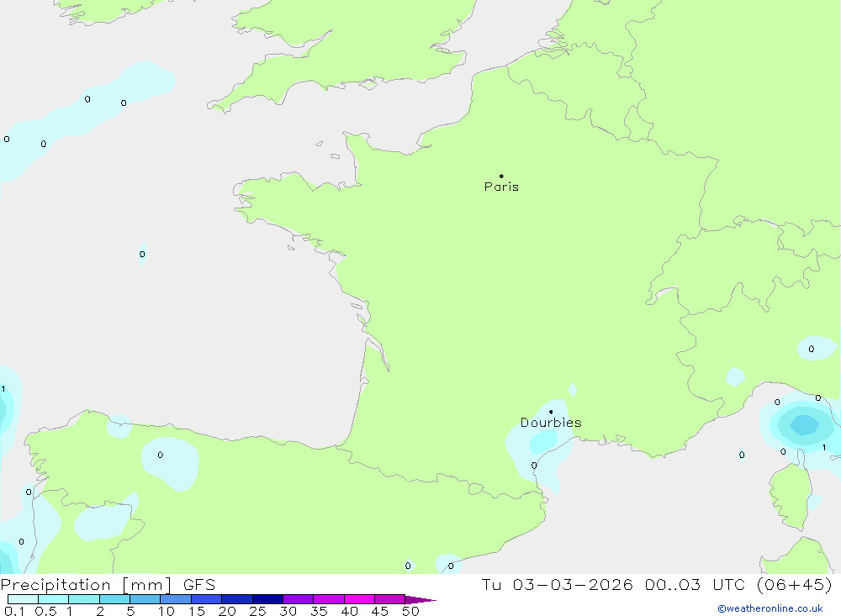Click the legend value label 20
The image size is (841, 616).
coord(227,611)
